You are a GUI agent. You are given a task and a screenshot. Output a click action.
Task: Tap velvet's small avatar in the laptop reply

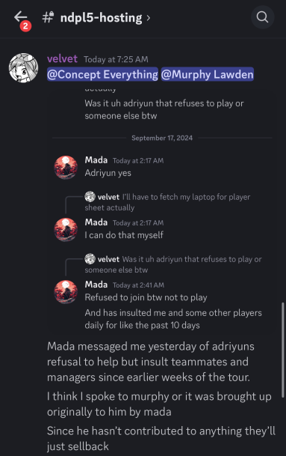point(90,197)
